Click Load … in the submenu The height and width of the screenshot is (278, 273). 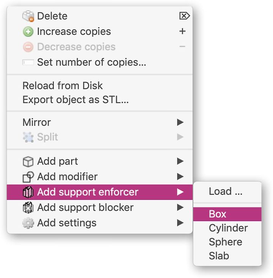coord(225,192)
